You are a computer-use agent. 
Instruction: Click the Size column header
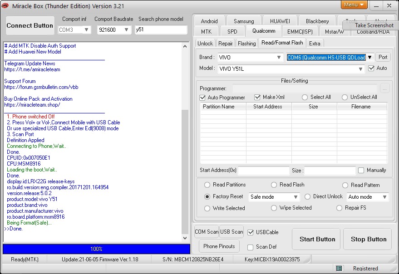pos(314,107)
